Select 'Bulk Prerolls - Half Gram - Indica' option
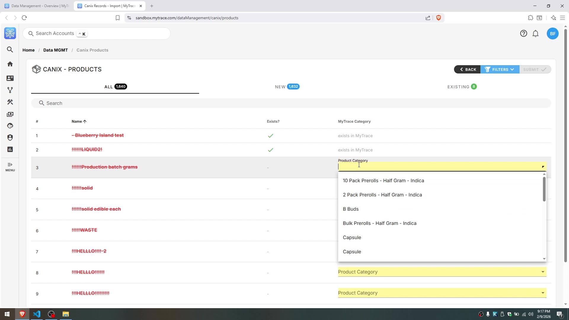This screenshot has height=320, width=569. [x=379, y=223]
